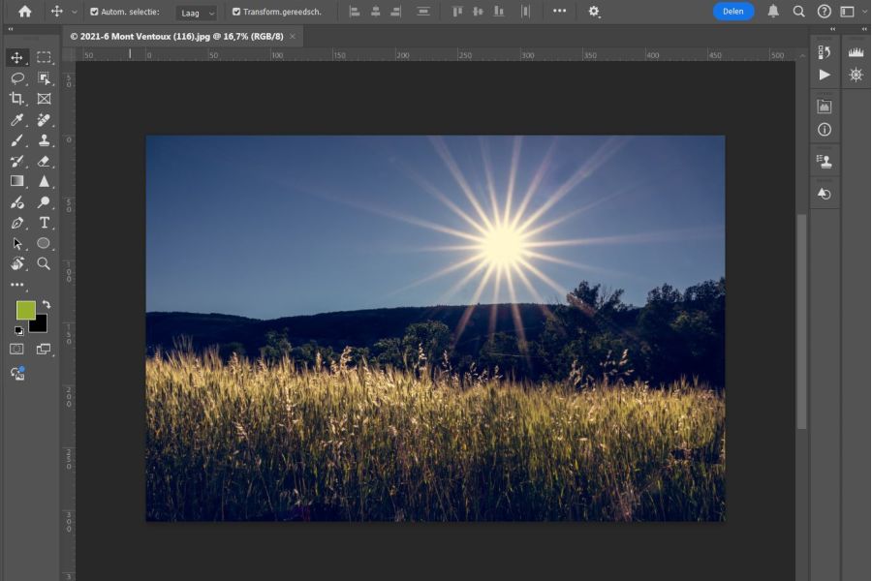The height and width of the screenshot is (581, 872).
Task: Select the Gradient tool
Action: pyautogui.click(x=16, y=181)
